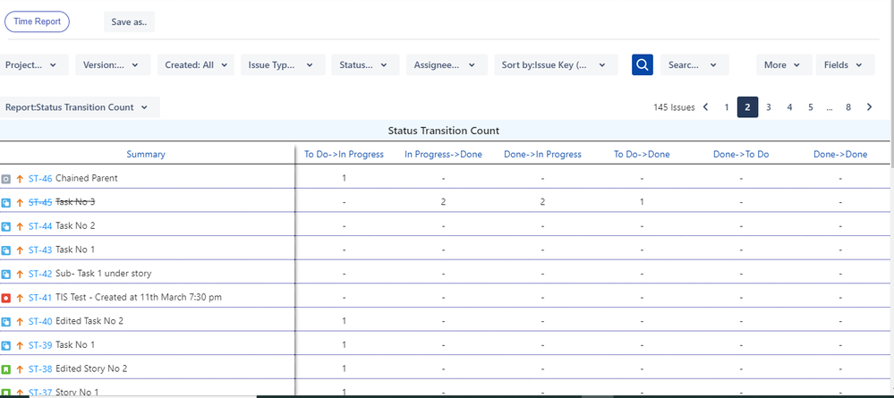This screenshot has height=398, width=894.
Task: Click the blue magnifier search icon
Action: point(642,64)
